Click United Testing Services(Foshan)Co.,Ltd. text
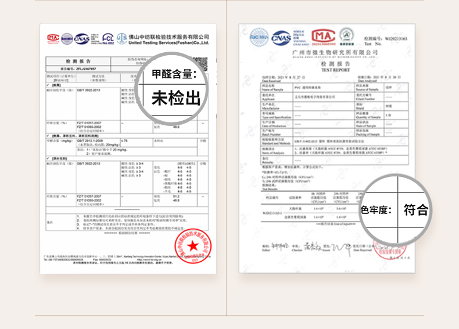This screenshot has height=329, width=459. coord(168,43)
